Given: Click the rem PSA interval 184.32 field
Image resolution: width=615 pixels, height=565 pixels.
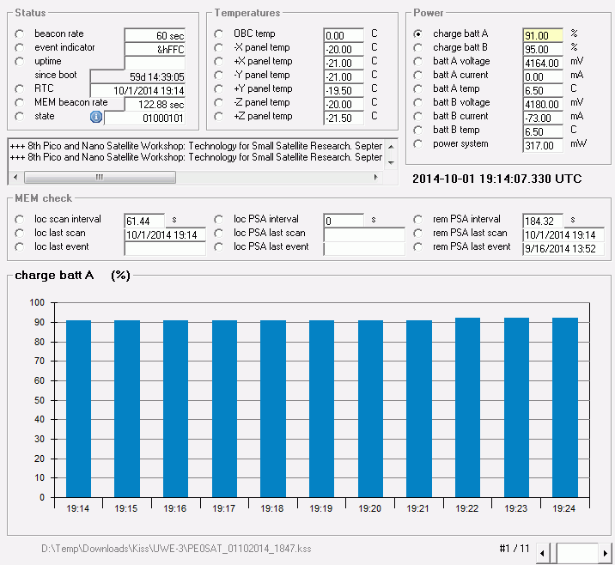Looking at the screenshot, I should click(543, 222).
